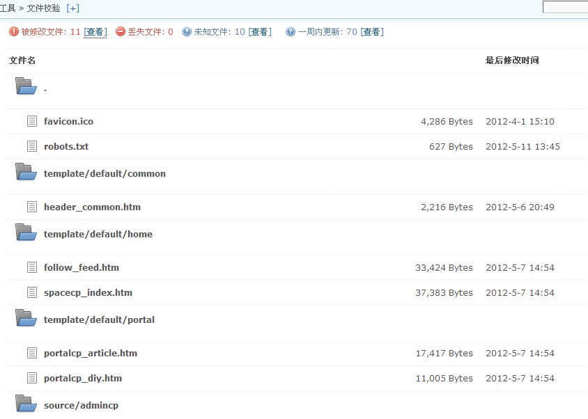The width and height of the screenshot is (588, 419).
Task: Click the source/admincp folder icon
Action: click(x=26, y=404)
